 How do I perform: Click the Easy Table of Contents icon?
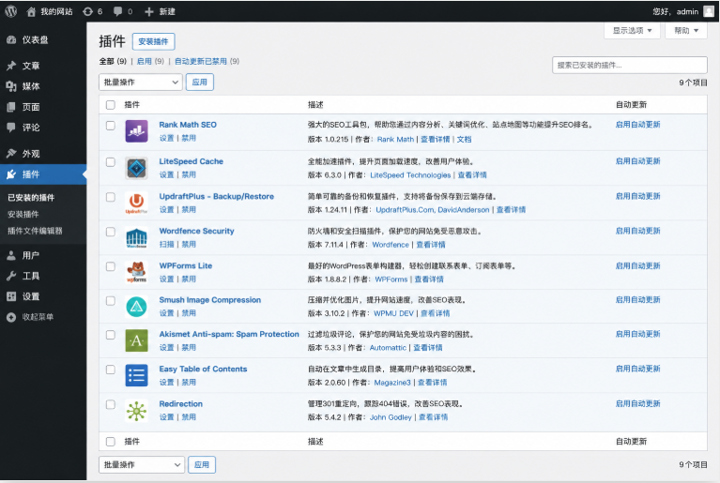point(136,376)
